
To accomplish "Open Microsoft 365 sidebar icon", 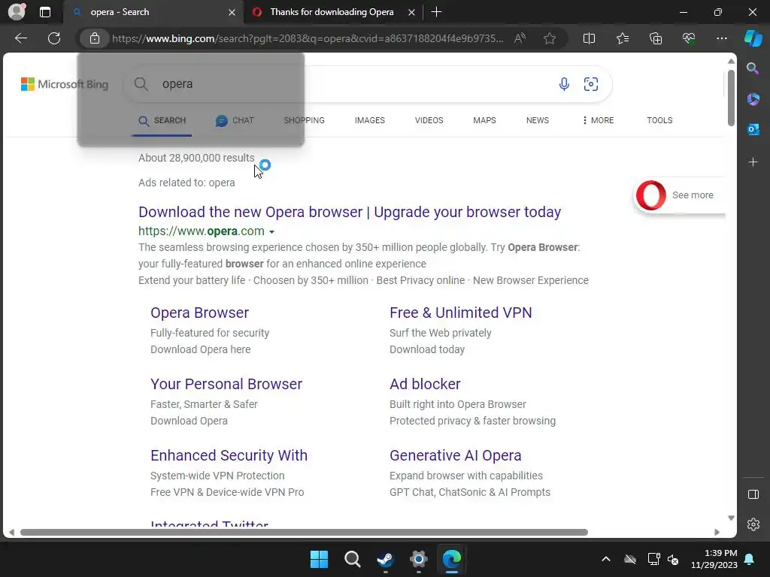I will (753, 99).
